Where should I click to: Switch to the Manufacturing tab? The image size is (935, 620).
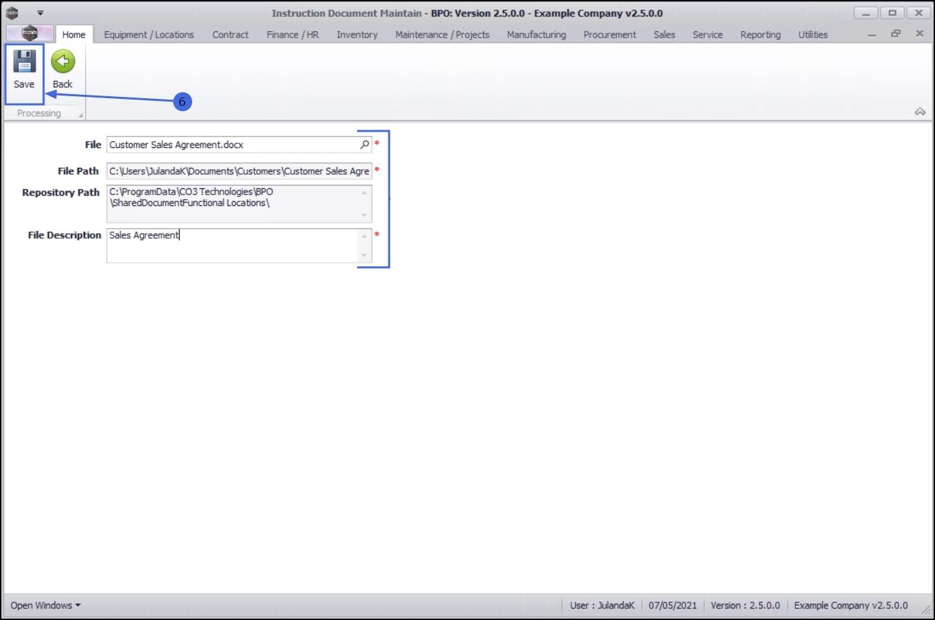[536, 34]
